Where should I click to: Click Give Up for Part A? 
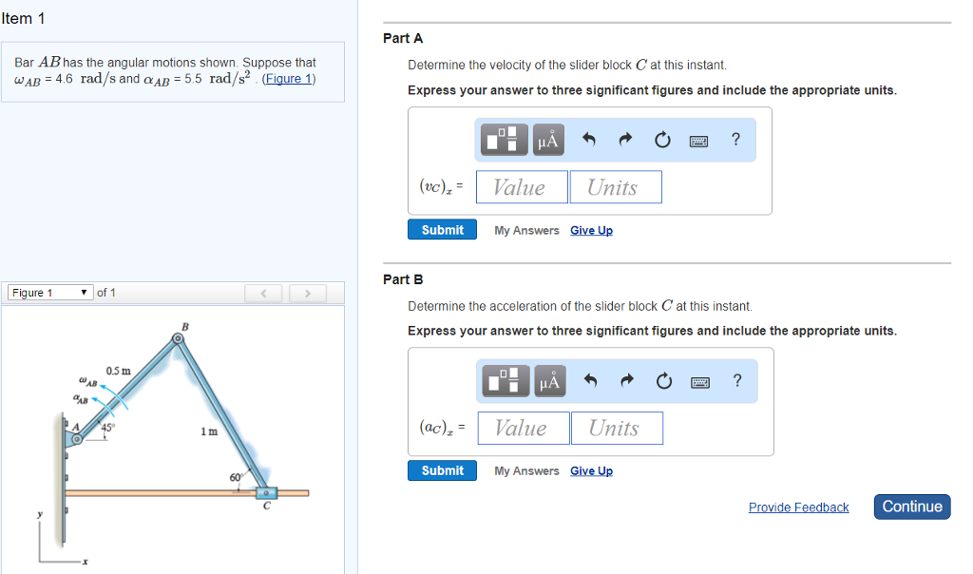click(591, 230)
